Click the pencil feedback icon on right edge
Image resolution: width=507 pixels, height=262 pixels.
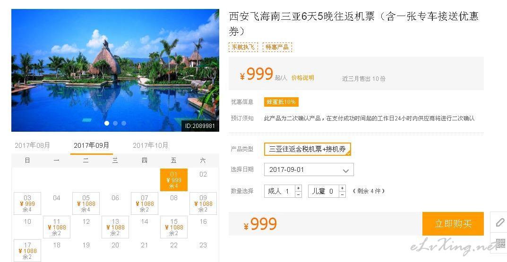tap(499, 222)
